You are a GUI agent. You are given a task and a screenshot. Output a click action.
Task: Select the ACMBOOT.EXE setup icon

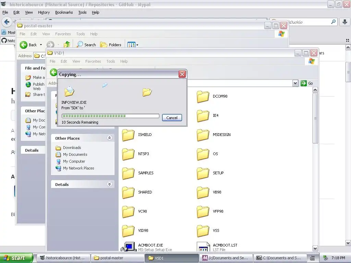(129, 247)
